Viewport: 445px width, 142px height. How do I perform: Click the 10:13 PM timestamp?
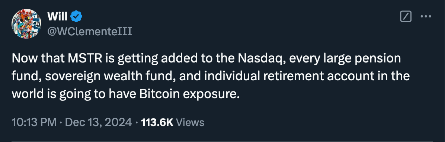(x=34, y=122)
